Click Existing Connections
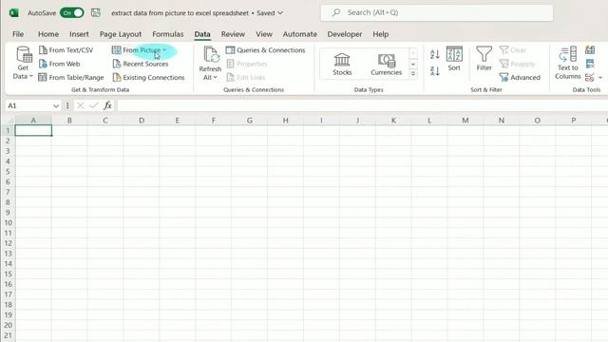Viewport: 608px width, 342px height. click(148, 77)
